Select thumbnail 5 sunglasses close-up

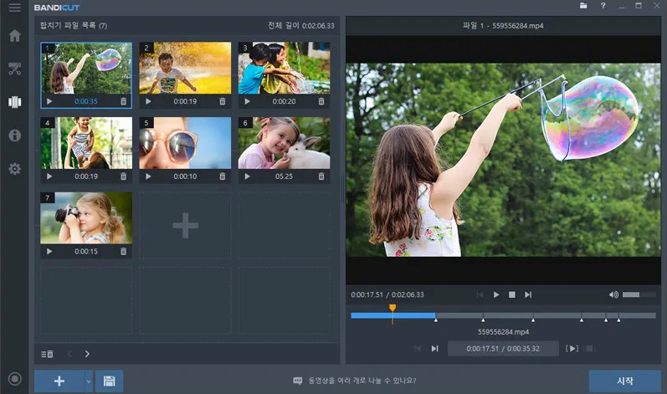click(x=185, y=143)
